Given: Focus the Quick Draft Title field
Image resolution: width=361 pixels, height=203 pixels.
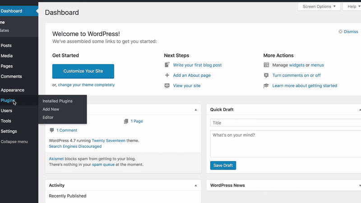Looking at the screenshot, I should pyautogui.click(x=286, y=123).
